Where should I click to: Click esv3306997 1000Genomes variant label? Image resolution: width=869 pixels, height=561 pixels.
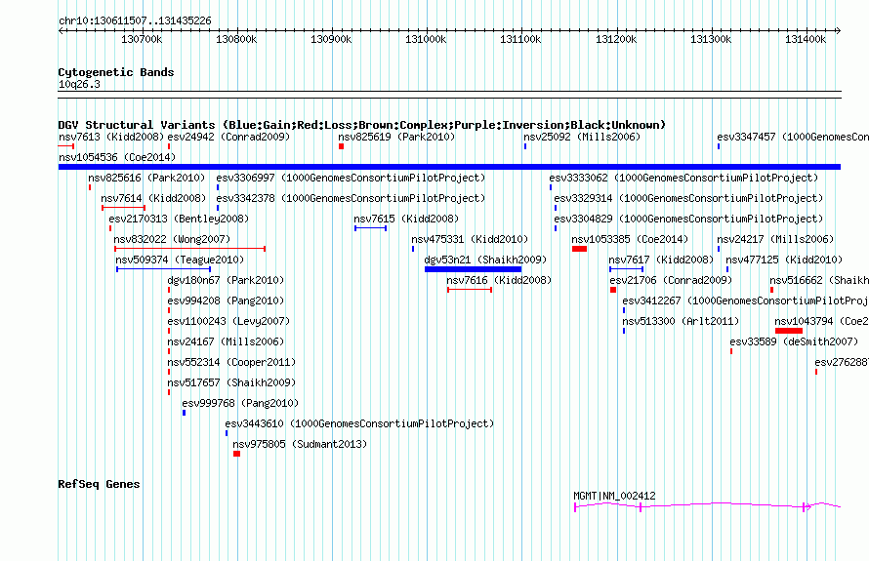pos(351,178)
